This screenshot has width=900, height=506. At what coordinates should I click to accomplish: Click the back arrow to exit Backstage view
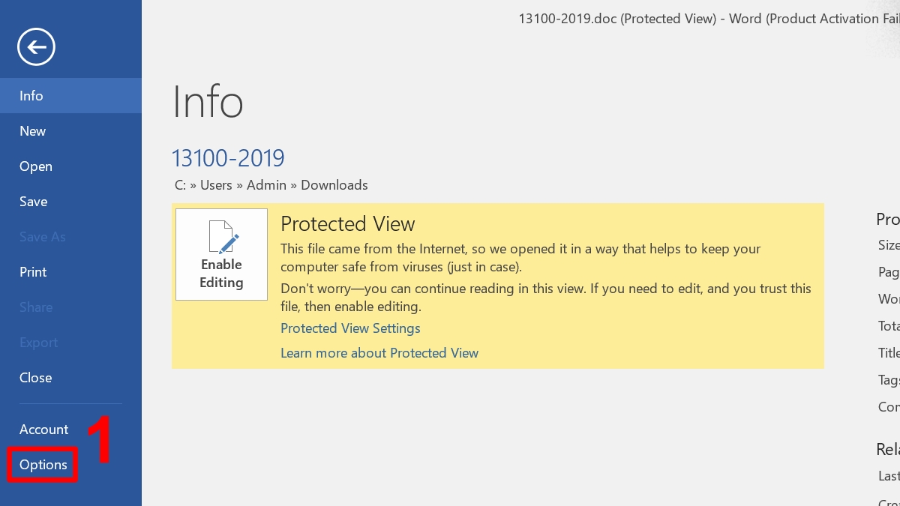[36, 46]
